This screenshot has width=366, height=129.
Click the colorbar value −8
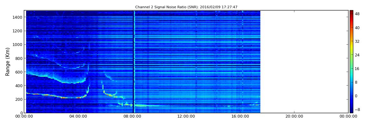(x=357, y=109)
